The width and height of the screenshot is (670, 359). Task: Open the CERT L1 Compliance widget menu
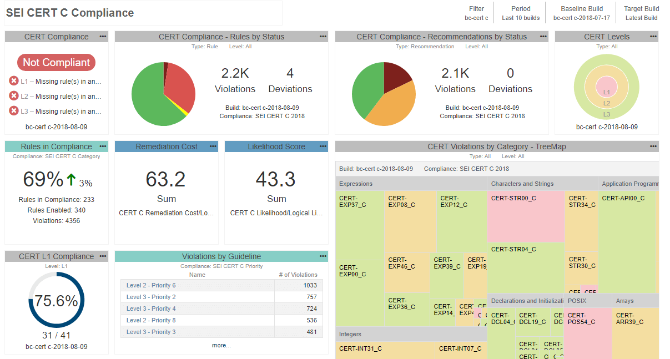coord(102,256)
